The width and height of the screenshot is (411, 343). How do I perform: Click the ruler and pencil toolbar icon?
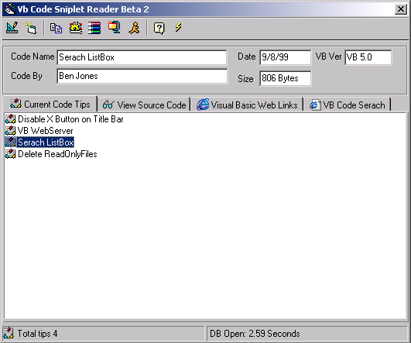(x=12, y=28)
